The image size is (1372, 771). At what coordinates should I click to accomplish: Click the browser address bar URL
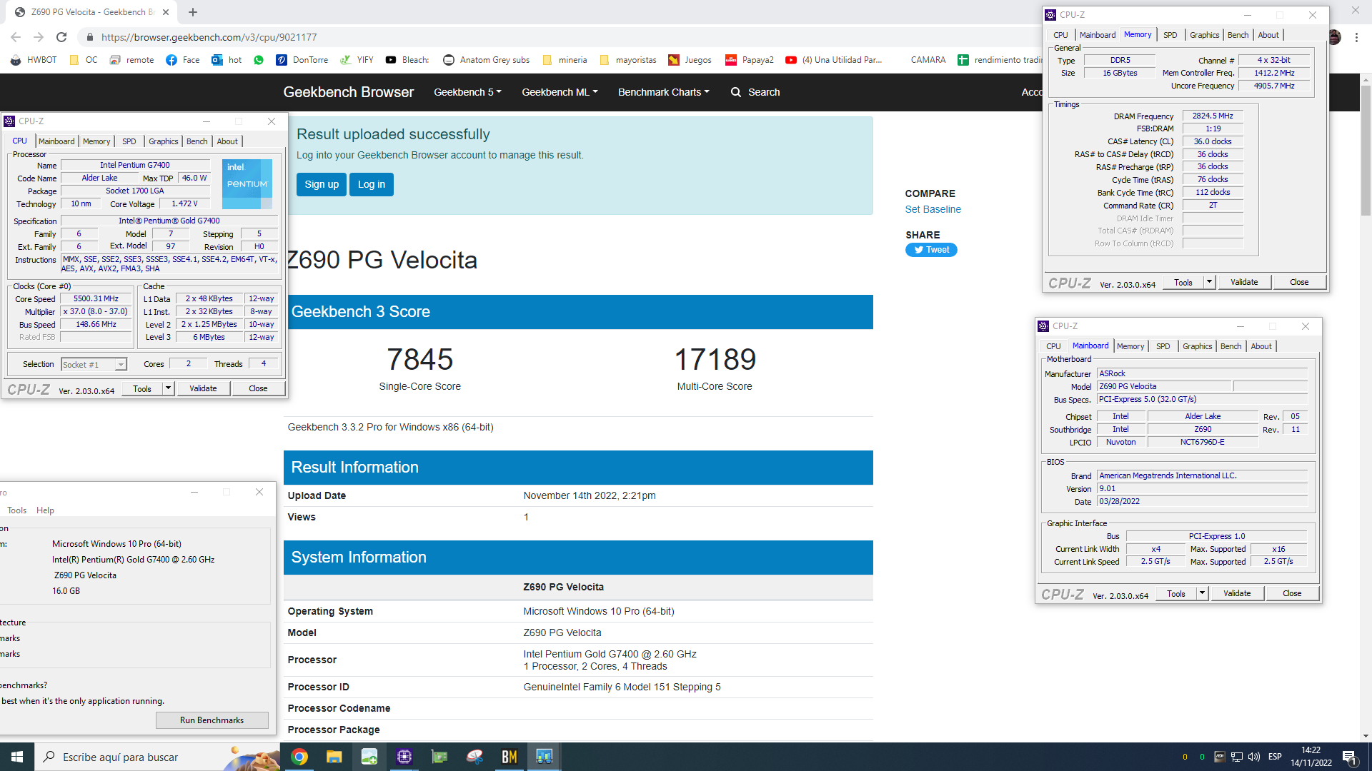[209, 37]
